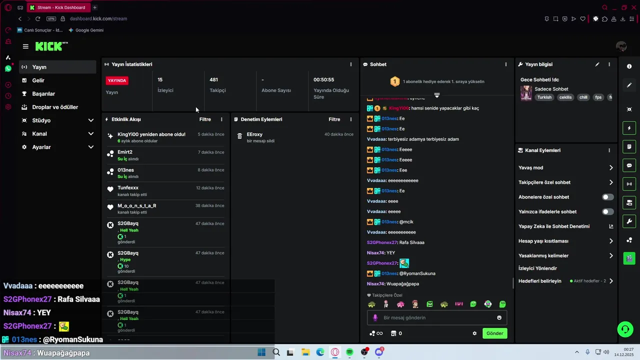Open Spotify from the taskbar
The image size is (640, 360).
(x=349, y=352)
